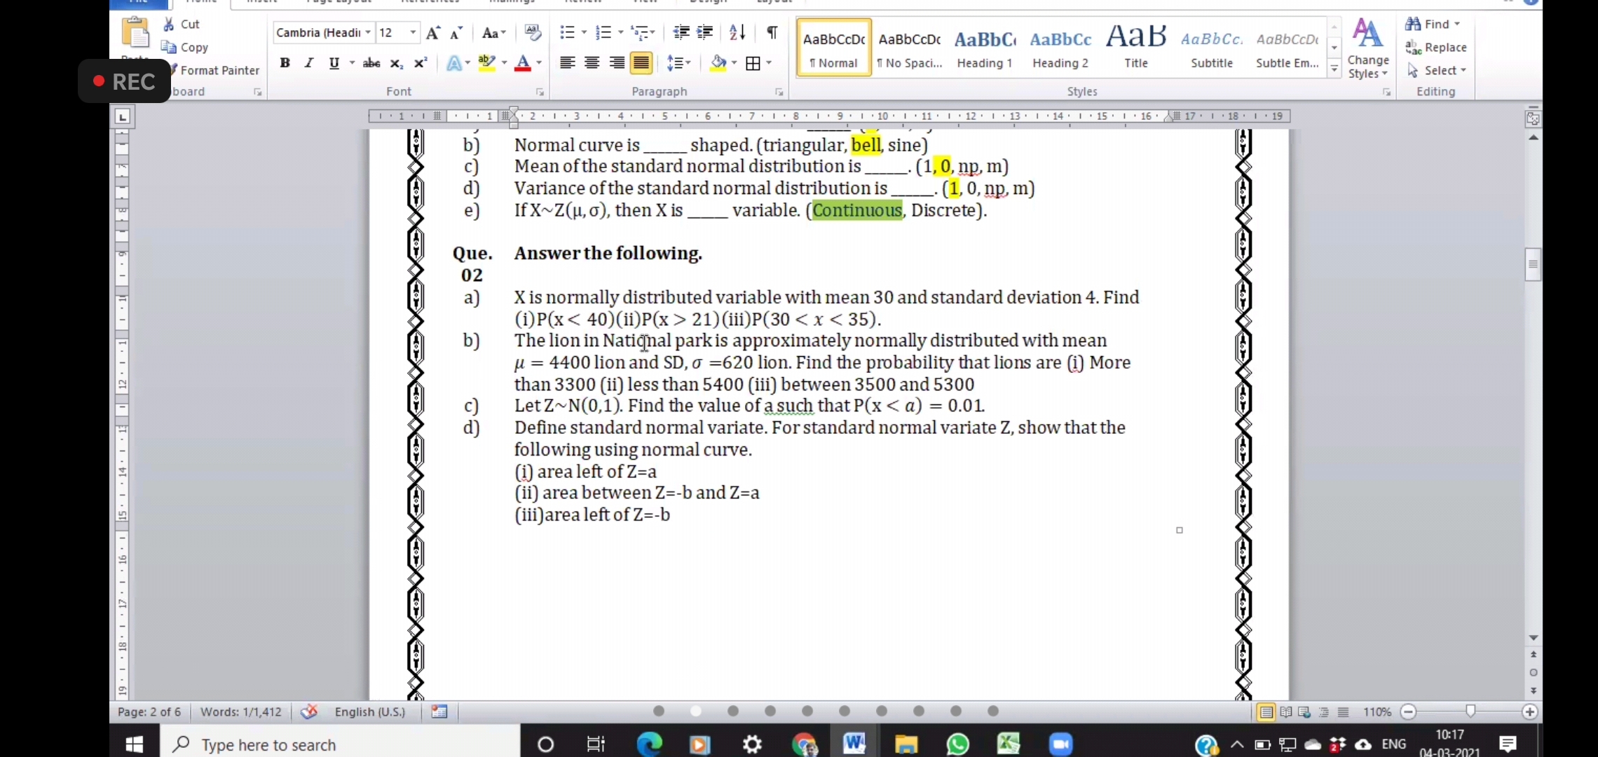
Task: Toggle the show/hide paragraph marks
Action: tap(772, 32)
